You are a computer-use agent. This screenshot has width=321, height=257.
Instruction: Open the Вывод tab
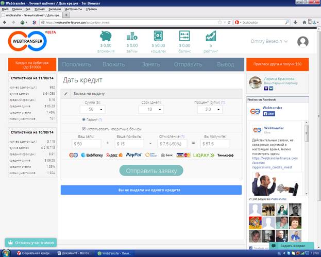pyautogui.click(x=225, y=64)
